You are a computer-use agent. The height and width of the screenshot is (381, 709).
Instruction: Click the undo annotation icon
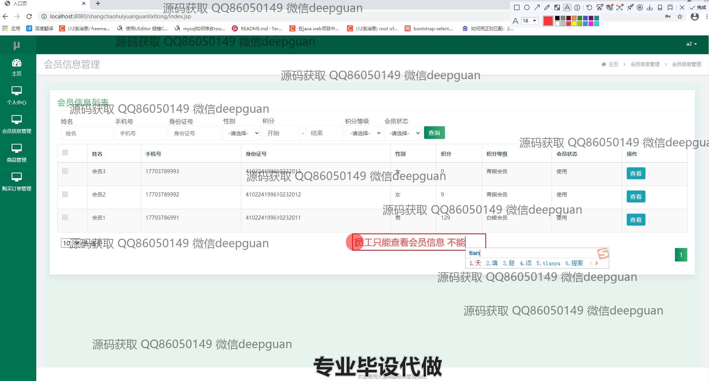tap(589, 7)
